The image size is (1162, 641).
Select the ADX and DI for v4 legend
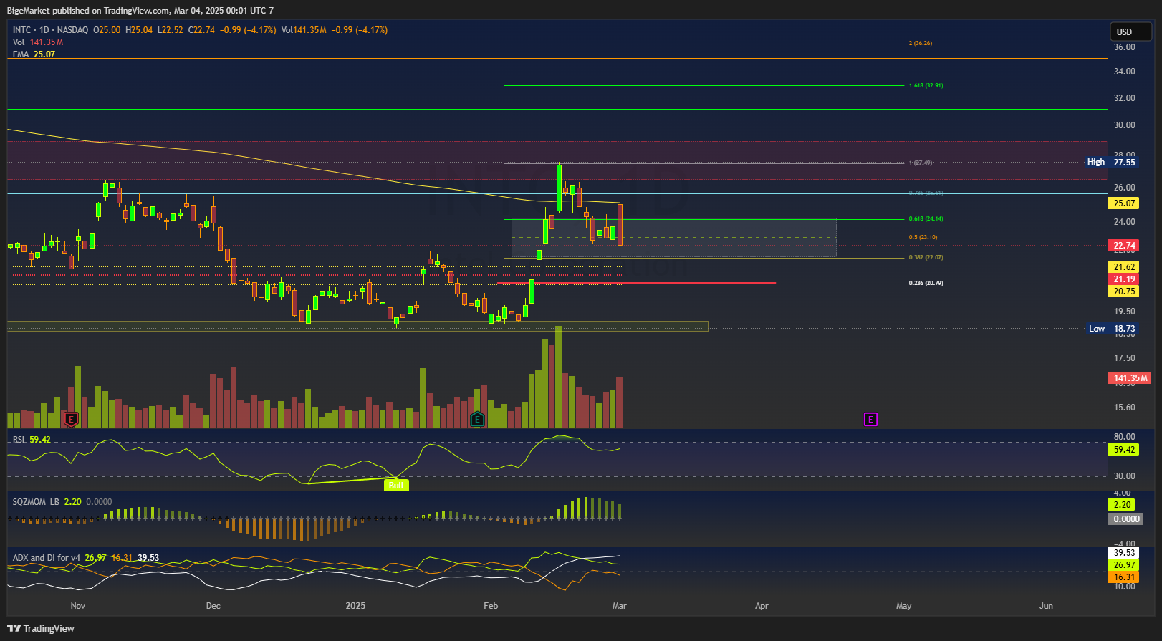point(47,558)
